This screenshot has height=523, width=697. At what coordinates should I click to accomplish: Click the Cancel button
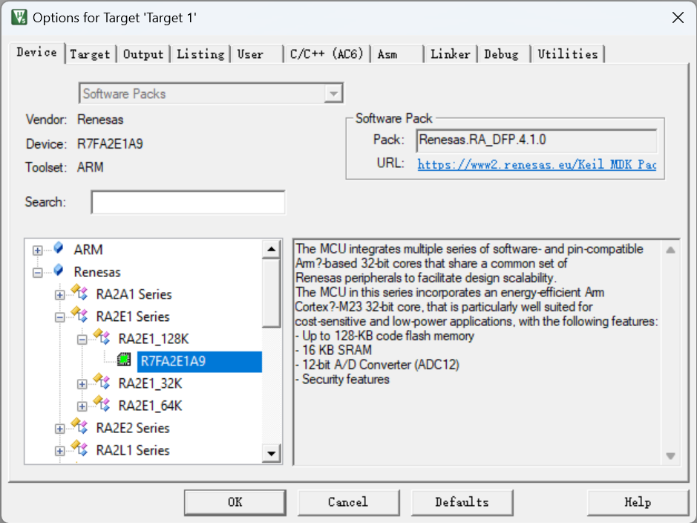point(348,502)
